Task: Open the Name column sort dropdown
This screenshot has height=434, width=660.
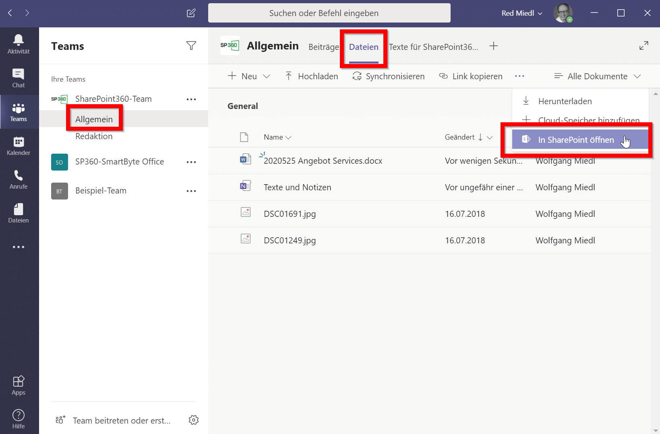Action: point(288,138)
